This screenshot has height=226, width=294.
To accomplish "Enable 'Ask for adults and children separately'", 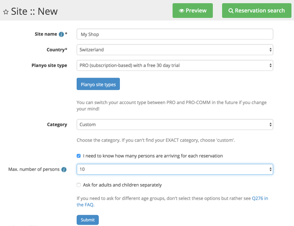I will (79, 185).
